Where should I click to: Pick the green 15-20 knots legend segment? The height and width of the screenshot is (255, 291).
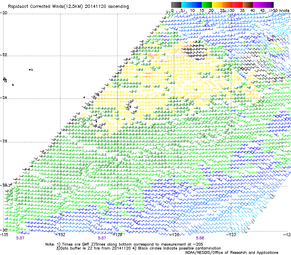[207, 5]
